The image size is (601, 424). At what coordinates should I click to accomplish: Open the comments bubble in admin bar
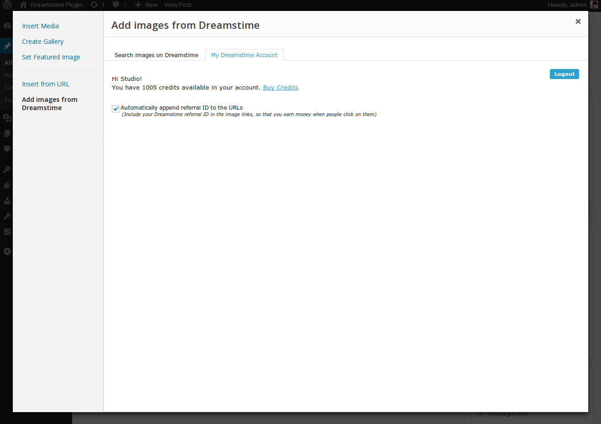click(120, 5)
